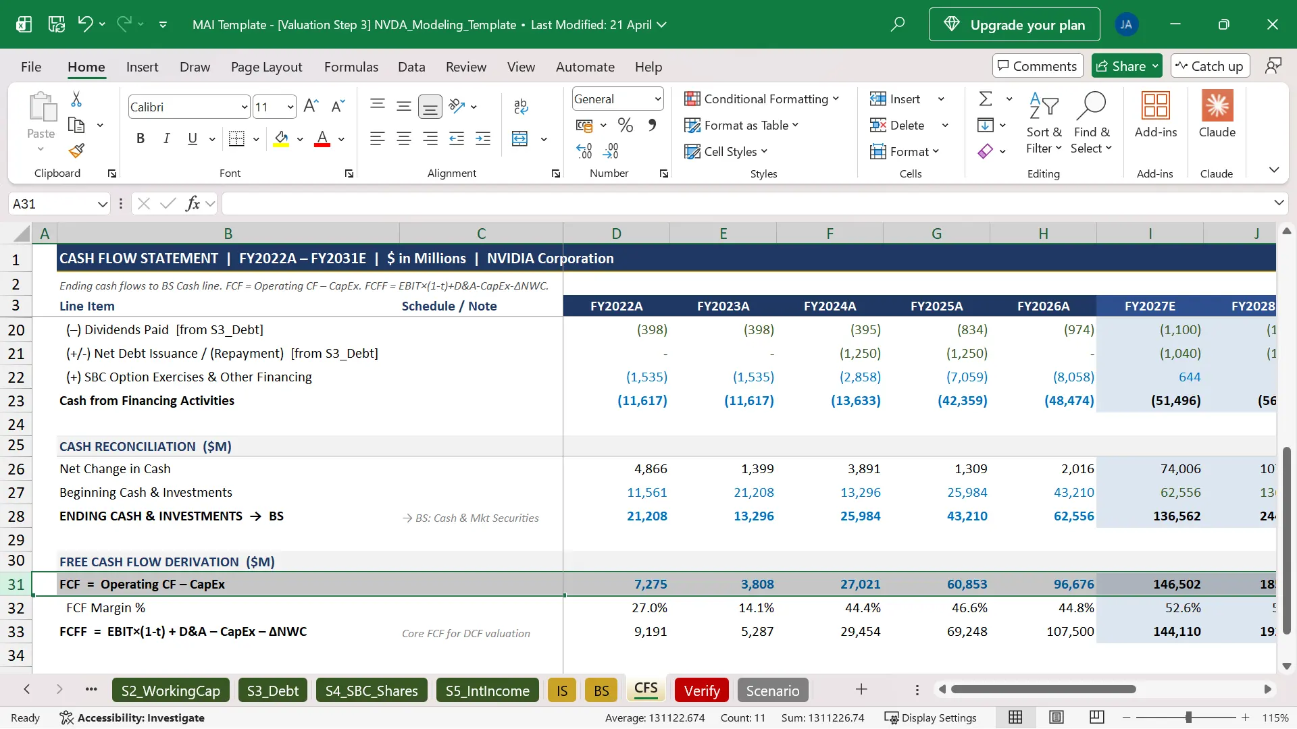Click the Copy icon in Clipboard
The height and width of the screenshot is (729, 1297).
click(76, 125)
